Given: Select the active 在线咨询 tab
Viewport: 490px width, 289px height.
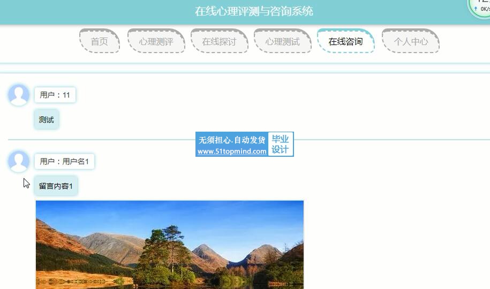Looking at the screenshot, I should pos(345,42).
